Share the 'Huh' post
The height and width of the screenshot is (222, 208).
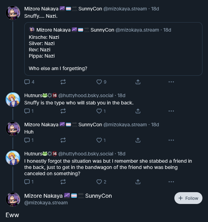pyautogui.click(x=138, y=140)
